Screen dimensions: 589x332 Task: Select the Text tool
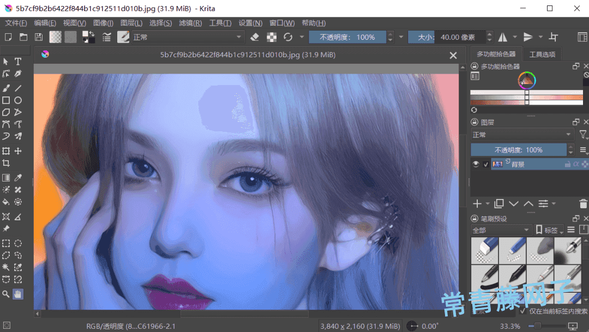[x=17, y=62]
